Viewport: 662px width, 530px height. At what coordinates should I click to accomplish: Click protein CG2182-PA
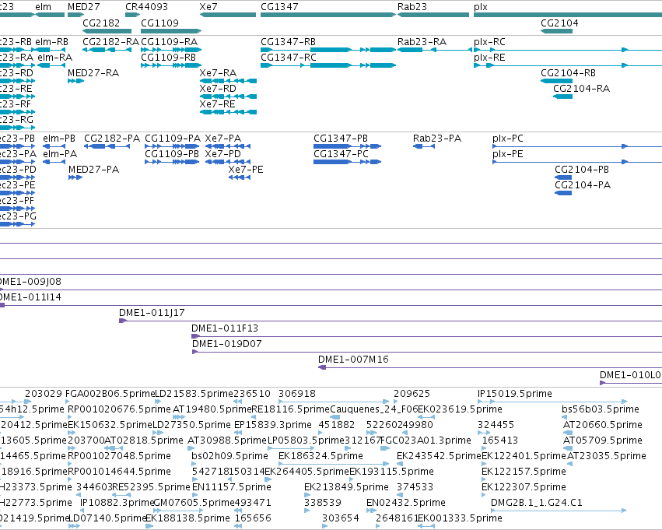[107, 146]
